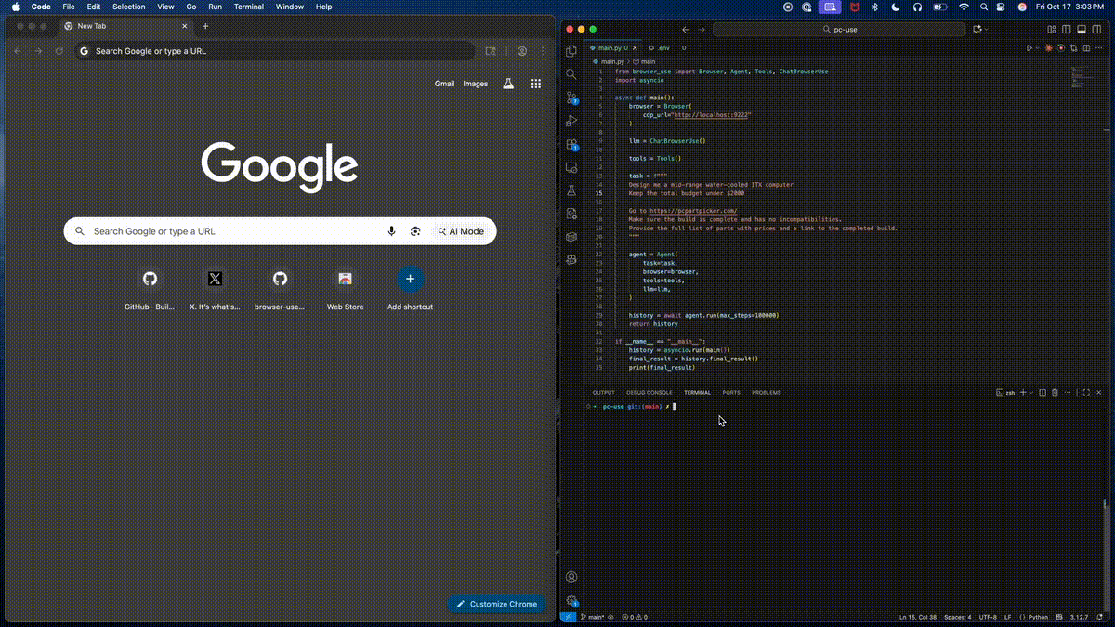This screenshot has height=627, width=1115.
Task: Open the Source Control view
Action: tap(571, 97)
